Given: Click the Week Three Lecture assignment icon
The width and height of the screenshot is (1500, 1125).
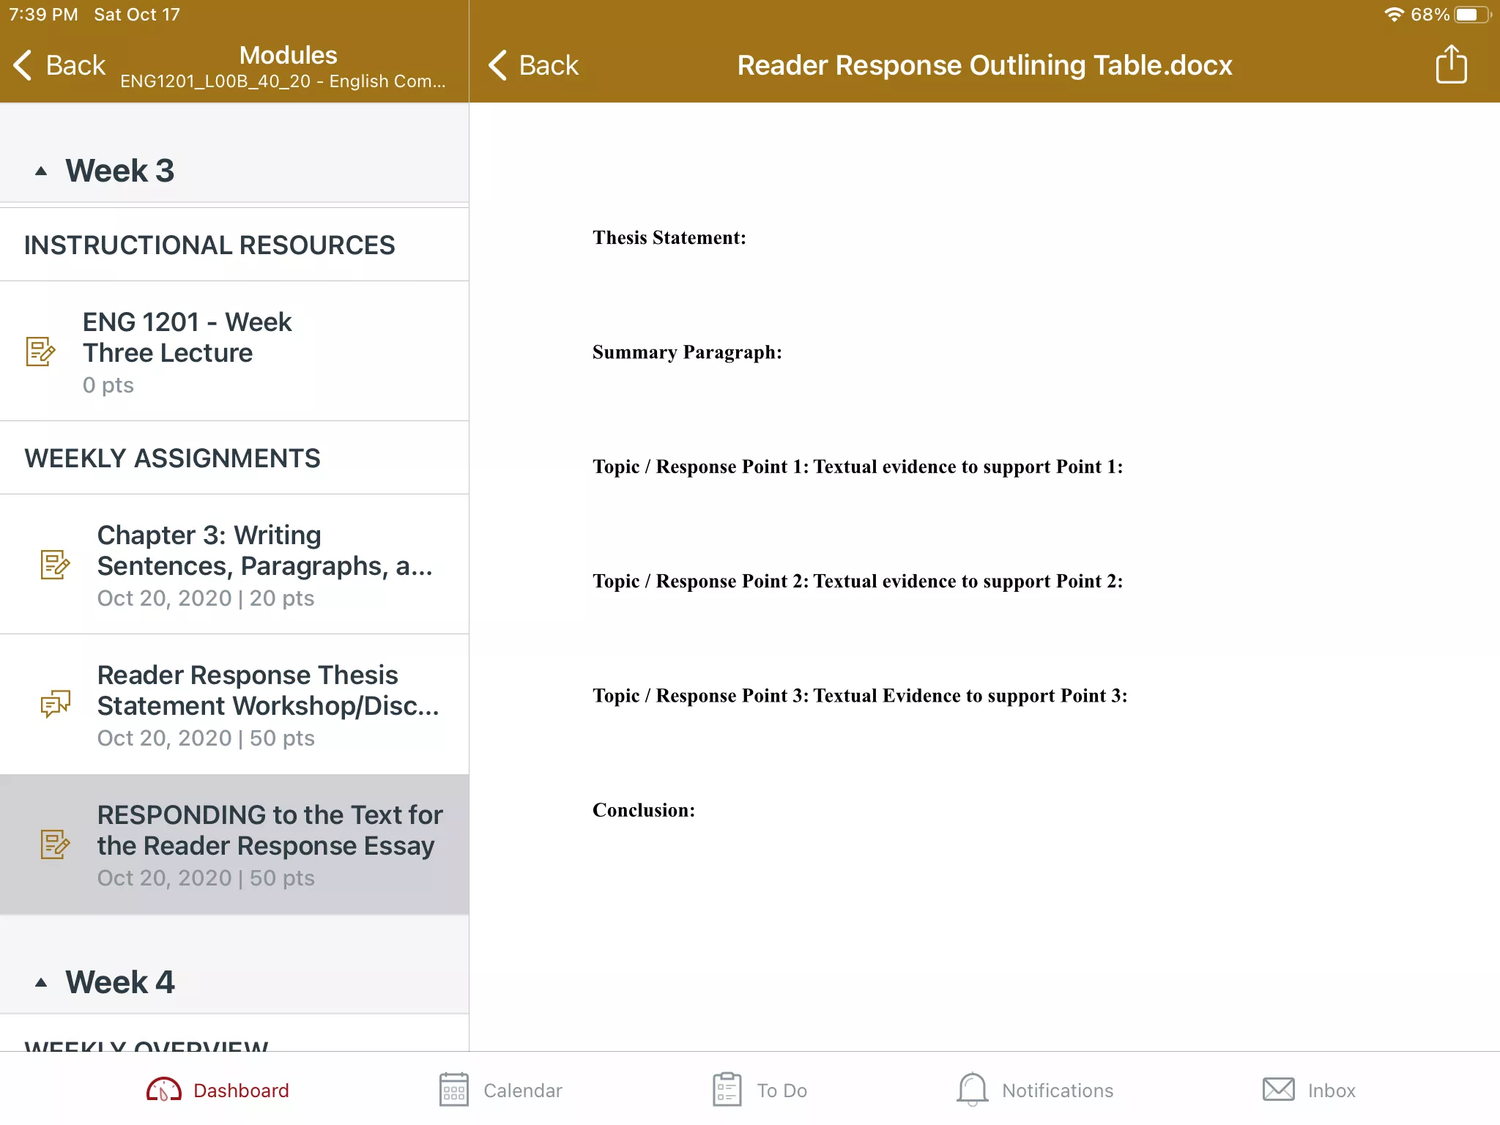Looking at the screenshot, I should click(40, 352).
